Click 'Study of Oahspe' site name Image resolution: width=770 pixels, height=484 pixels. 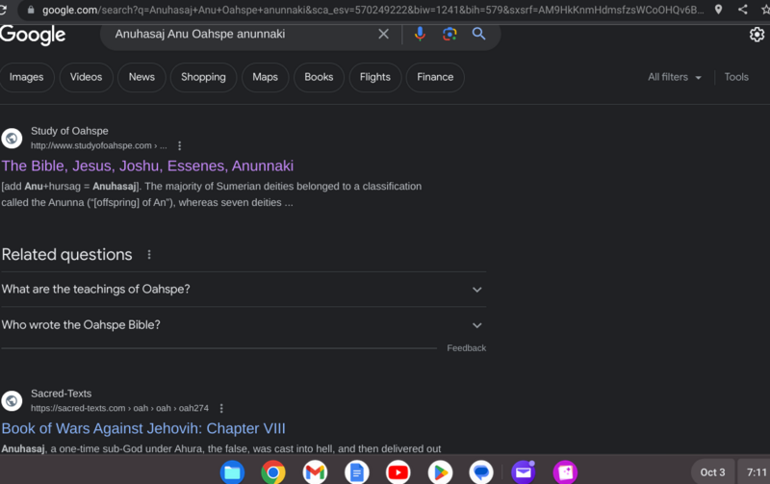pyautogui.click(x=69, y=131)
